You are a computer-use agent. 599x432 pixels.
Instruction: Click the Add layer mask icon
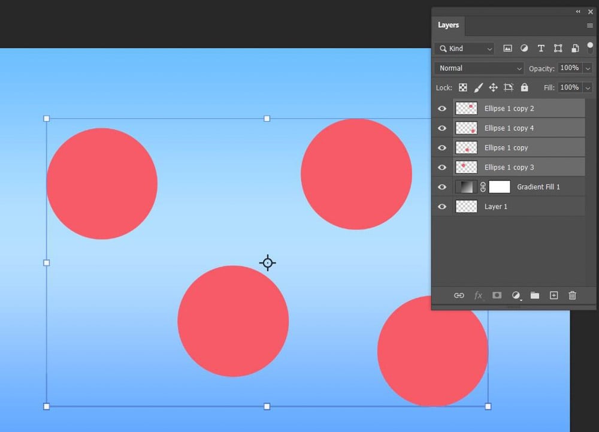[x=497, y=295]
